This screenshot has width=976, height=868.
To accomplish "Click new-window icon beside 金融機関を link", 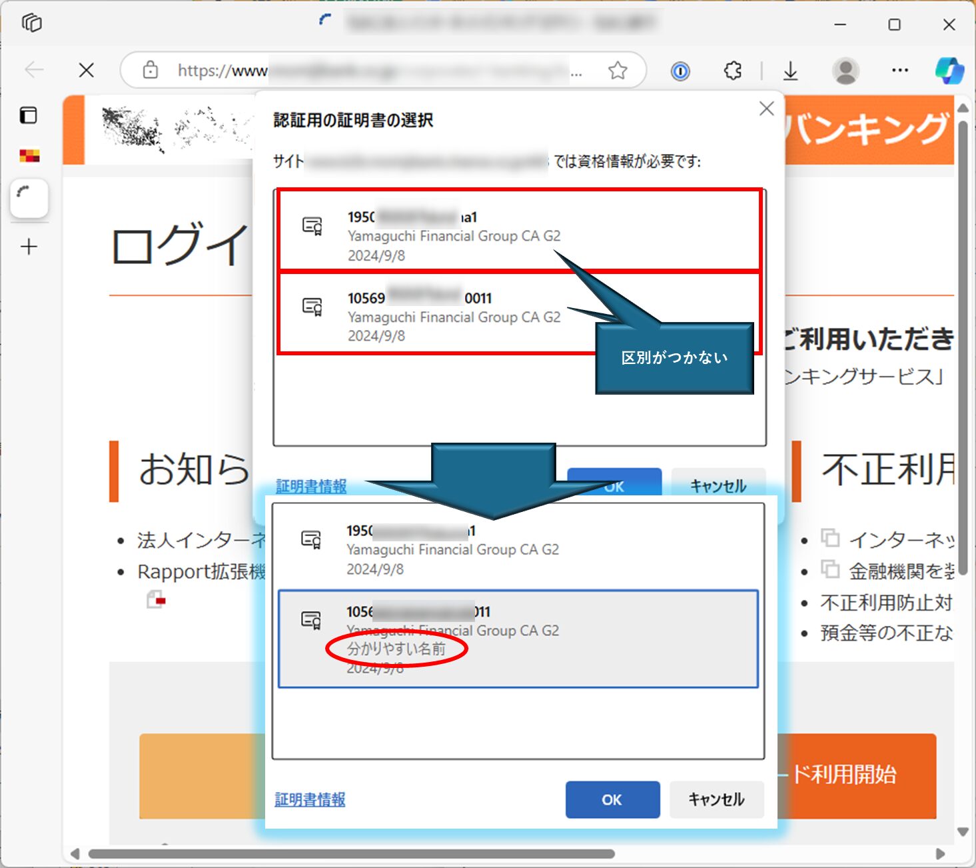I will point(830,569).
